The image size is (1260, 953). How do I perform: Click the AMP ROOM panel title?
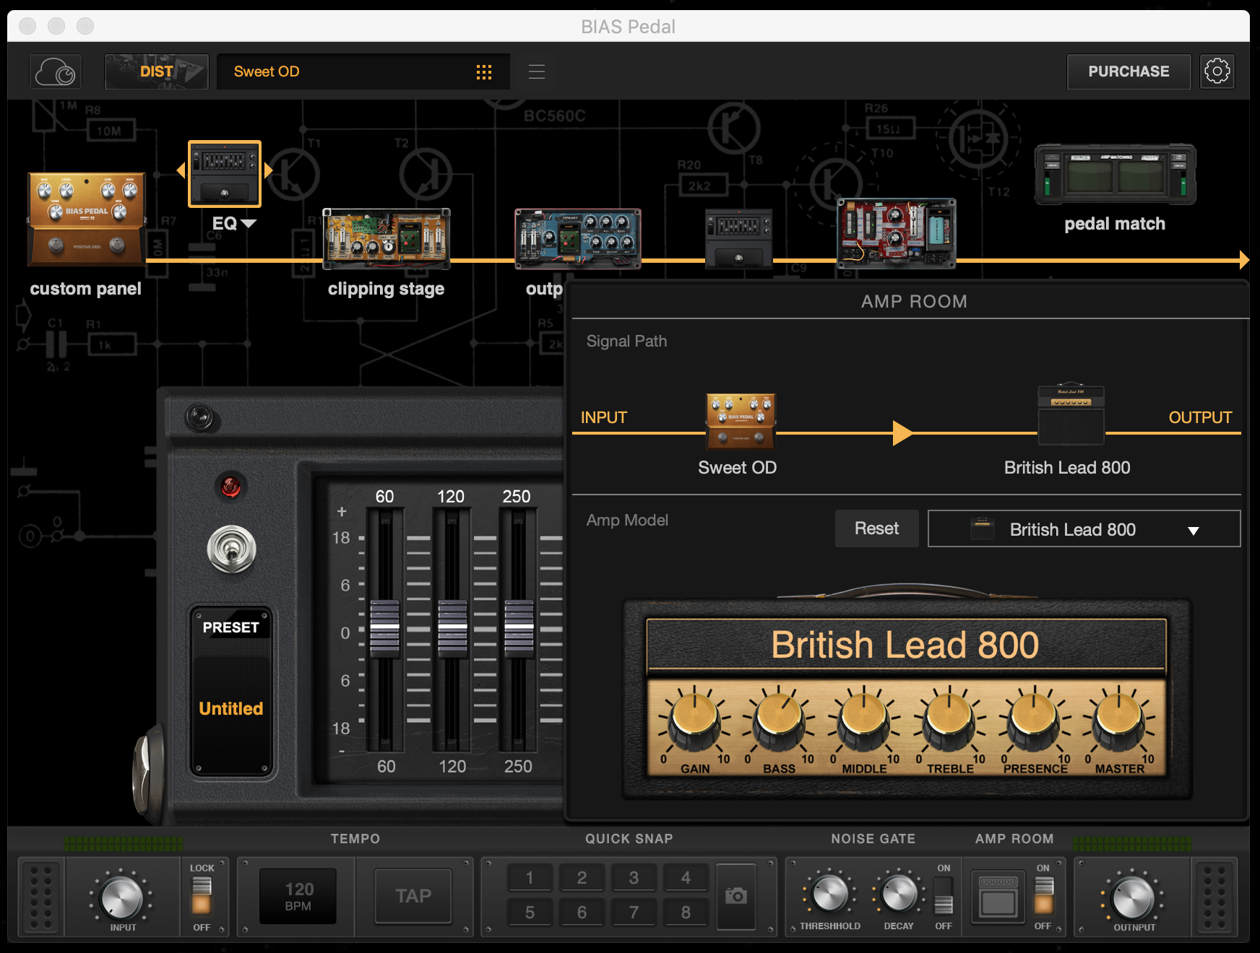pyautogui.click(x=914, y=301)
